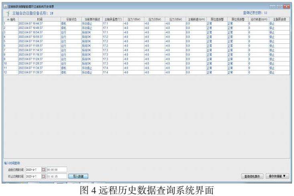Click the end time field showing 11:41:15
Screen dimensions: 294x196
(57, 176)
